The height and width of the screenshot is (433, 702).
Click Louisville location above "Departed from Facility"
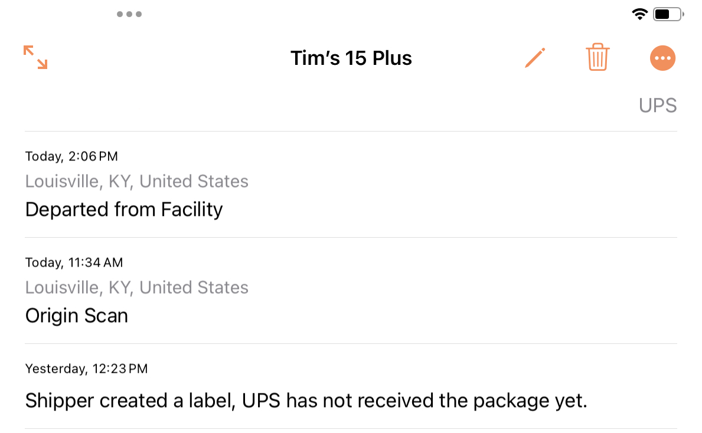[136, 181]
